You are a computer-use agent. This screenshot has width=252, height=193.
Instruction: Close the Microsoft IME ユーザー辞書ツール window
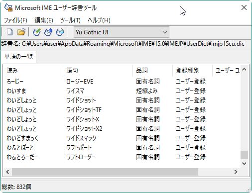coord(244,7)
